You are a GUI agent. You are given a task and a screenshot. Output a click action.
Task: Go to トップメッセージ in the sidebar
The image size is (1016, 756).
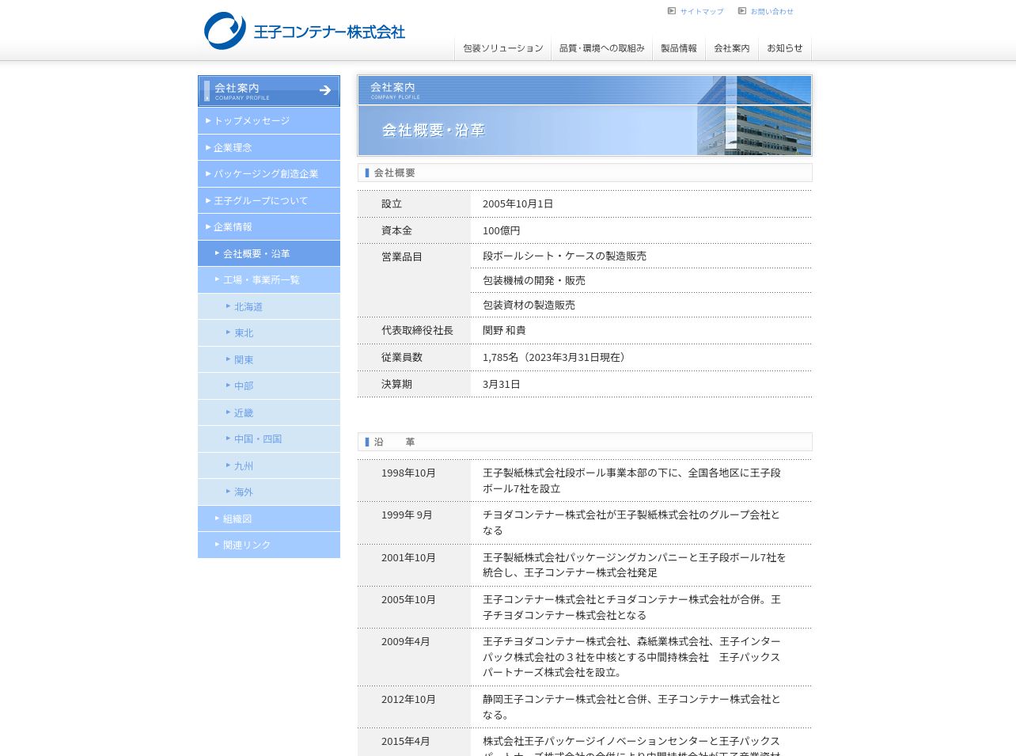click(x=269, y=120)
